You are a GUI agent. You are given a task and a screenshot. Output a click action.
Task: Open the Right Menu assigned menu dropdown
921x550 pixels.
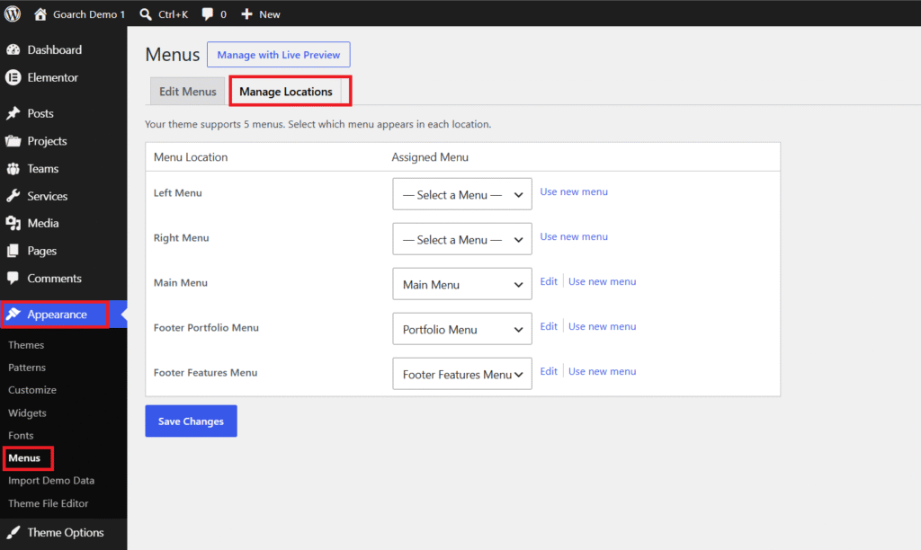[x=462, y=239]
